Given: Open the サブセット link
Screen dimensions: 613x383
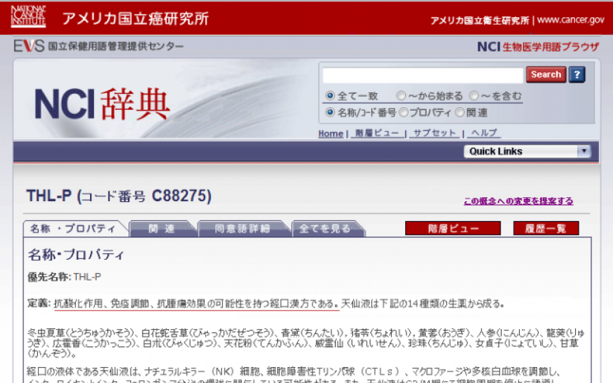Looking at the screenshot, I should [x=434, y=133].
